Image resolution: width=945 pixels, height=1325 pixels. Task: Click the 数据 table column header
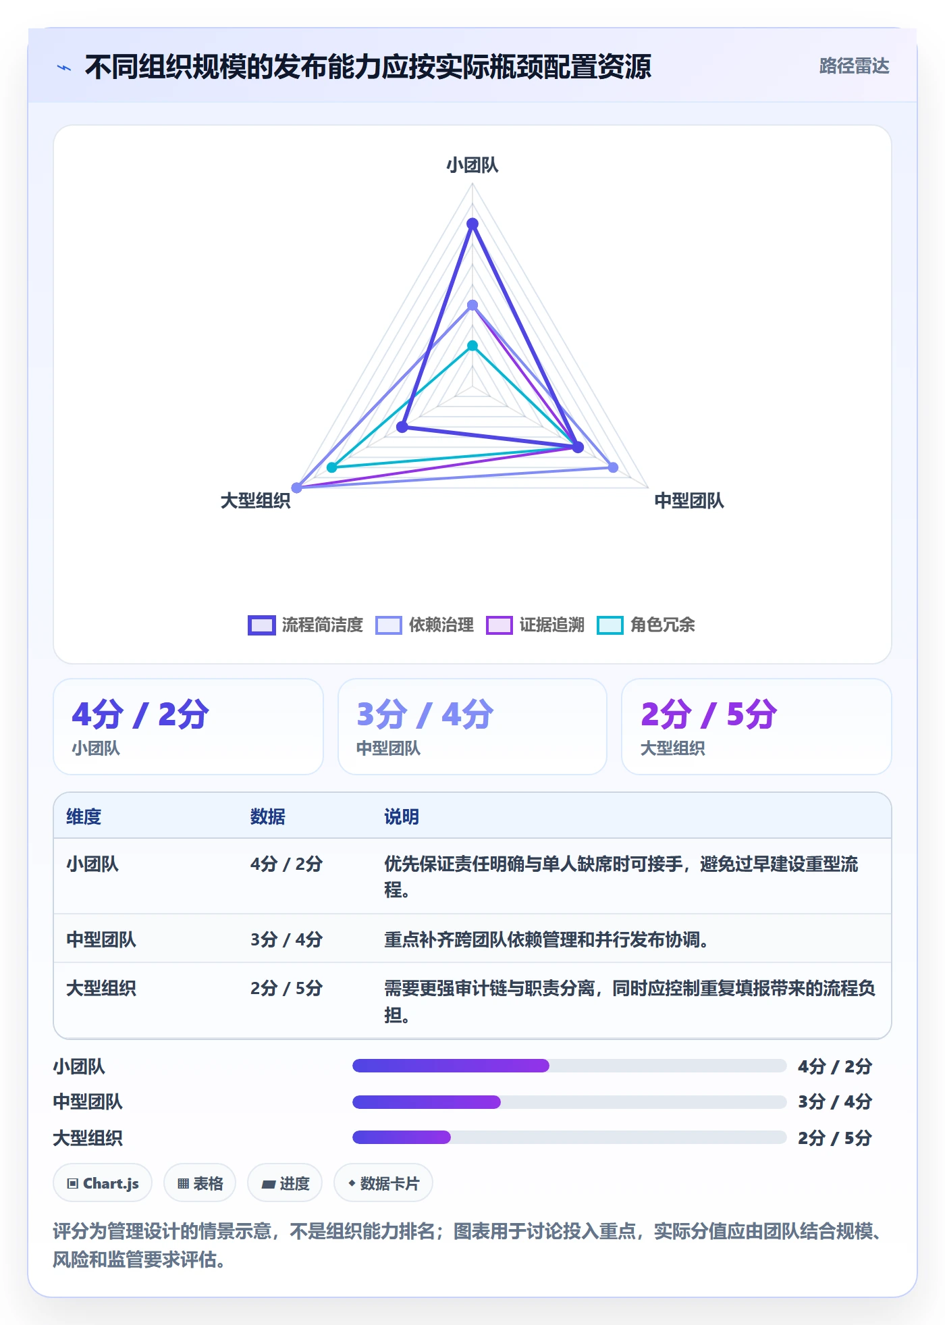267,816
